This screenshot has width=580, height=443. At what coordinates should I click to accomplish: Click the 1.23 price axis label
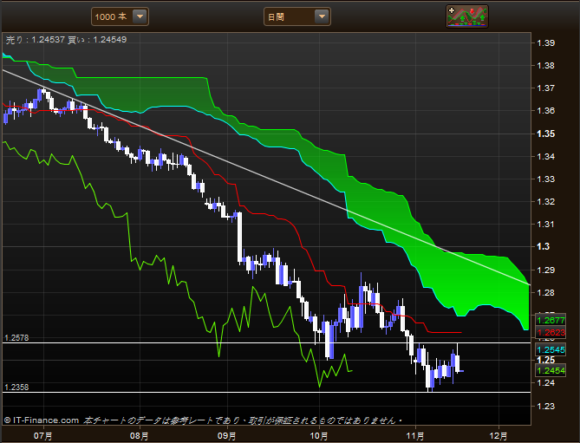(x=546, y=406)
